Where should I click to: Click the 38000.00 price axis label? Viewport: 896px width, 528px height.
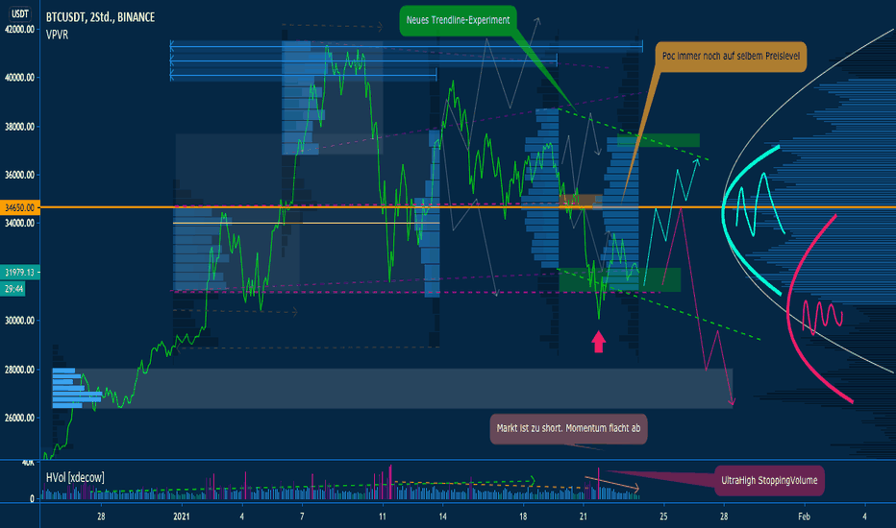pos(19,127)
